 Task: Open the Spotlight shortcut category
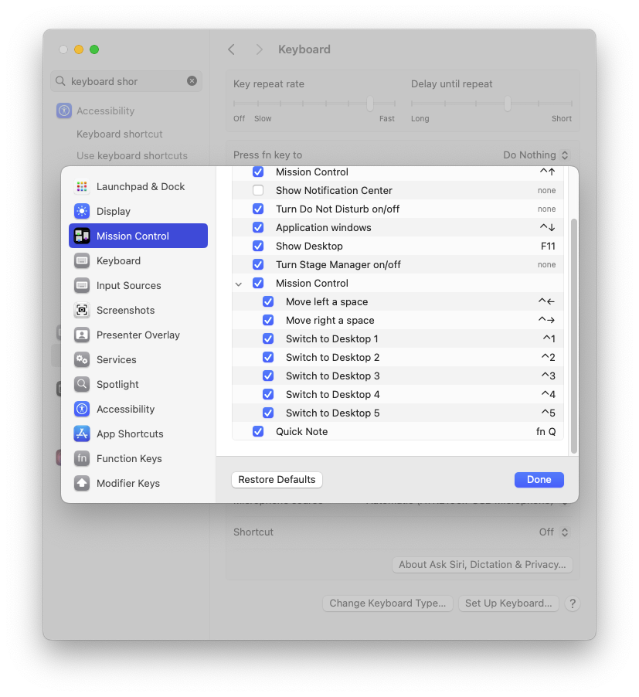(x=138, y=385)
